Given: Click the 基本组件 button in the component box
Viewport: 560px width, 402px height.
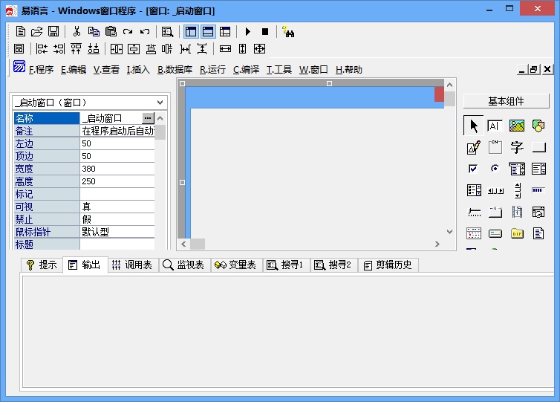Looking at the screenshot, I should [506, 101].
